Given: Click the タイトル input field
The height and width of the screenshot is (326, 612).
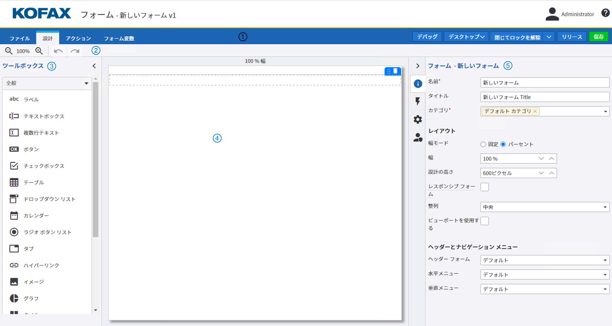Looking at the screenshot, I should (545, 97).
